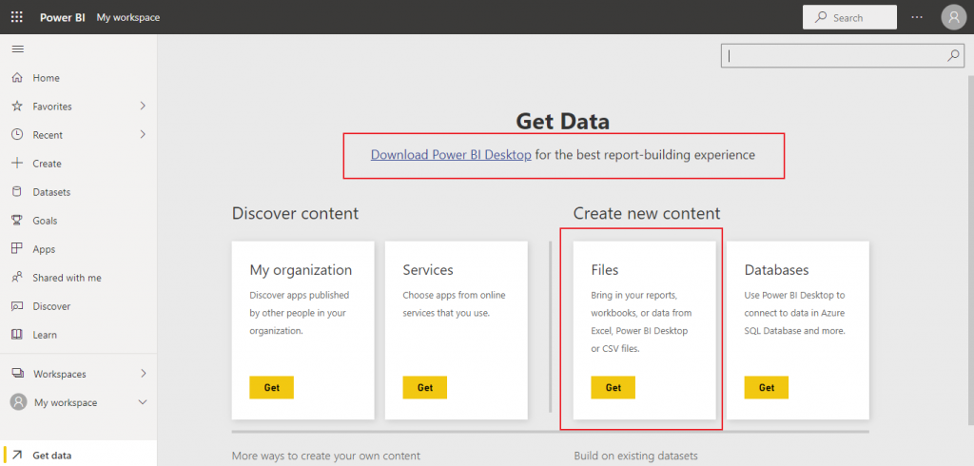Expand the Favorites flyout chevron

click(x=143, y=106)
